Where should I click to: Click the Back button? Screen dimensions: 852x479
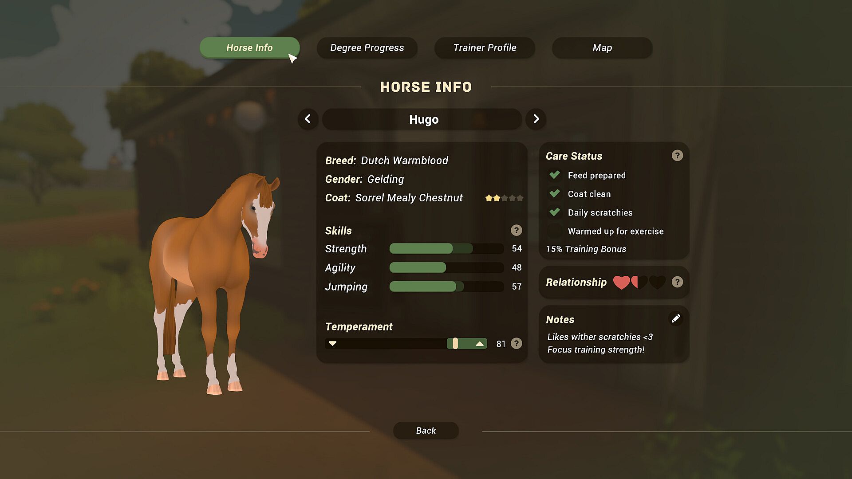coord(426,431)
